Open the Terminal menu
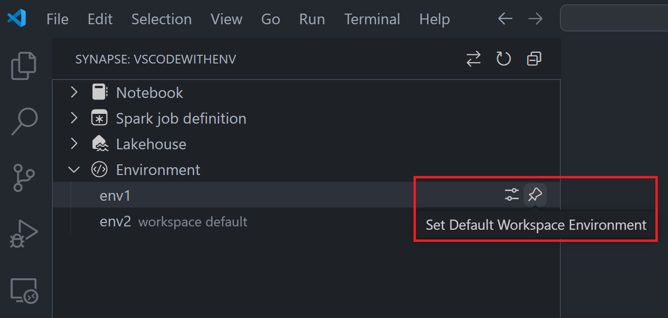The image size is (668, 318). (x=372, y=19)
